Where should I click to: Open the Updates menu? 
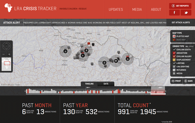pos(116,9)
